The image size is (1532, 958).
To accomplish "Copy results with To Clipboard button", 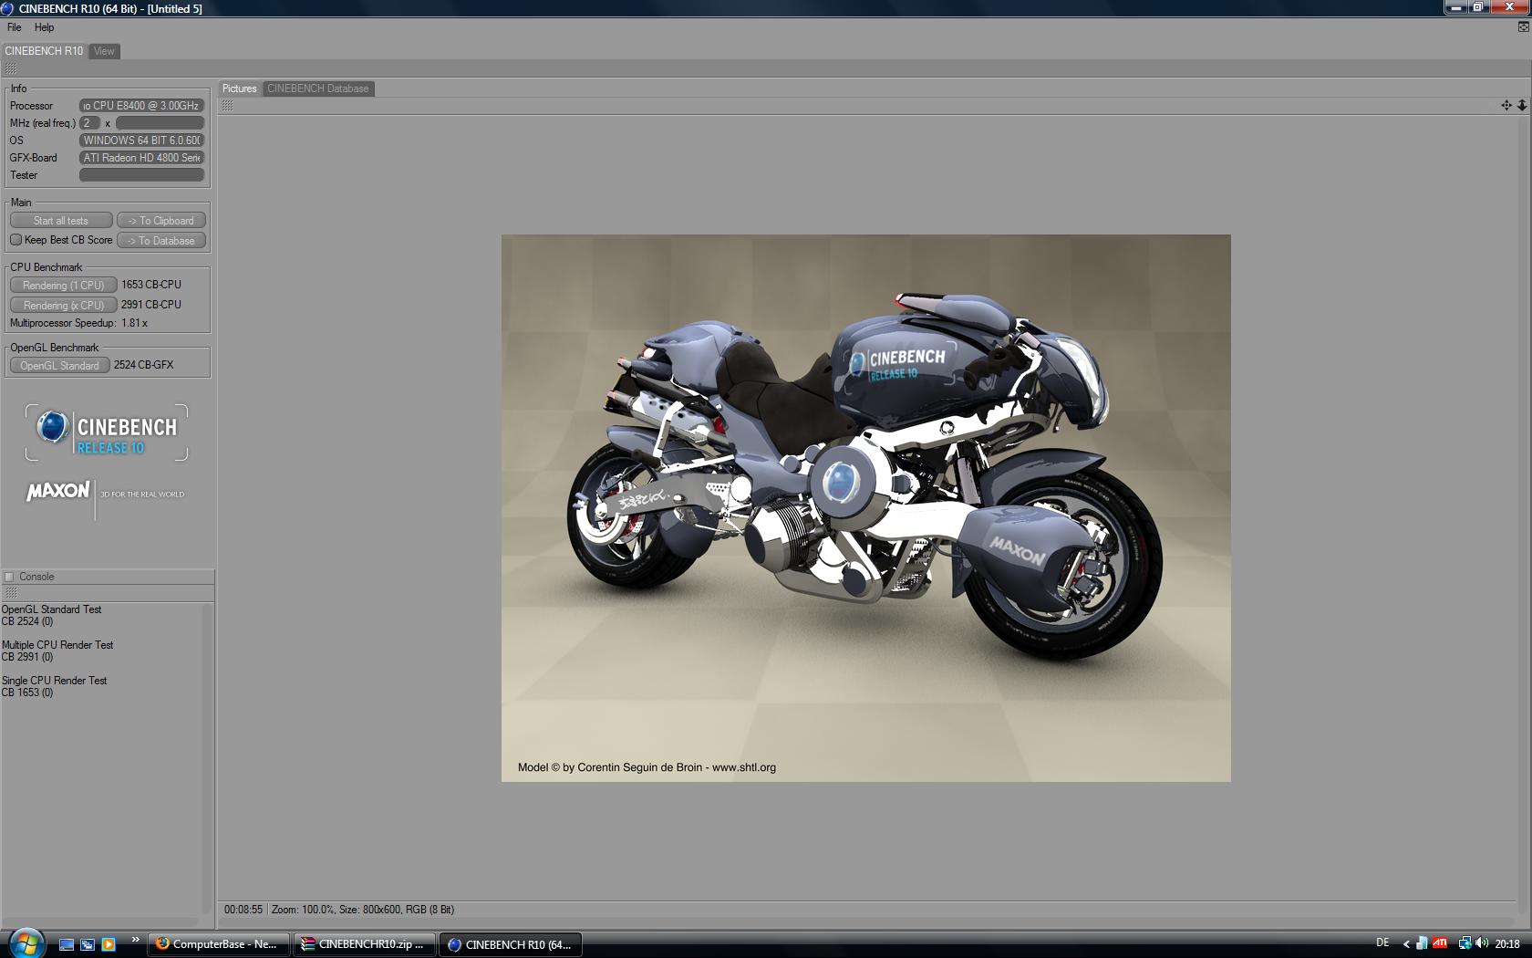I will click(161, 221).
